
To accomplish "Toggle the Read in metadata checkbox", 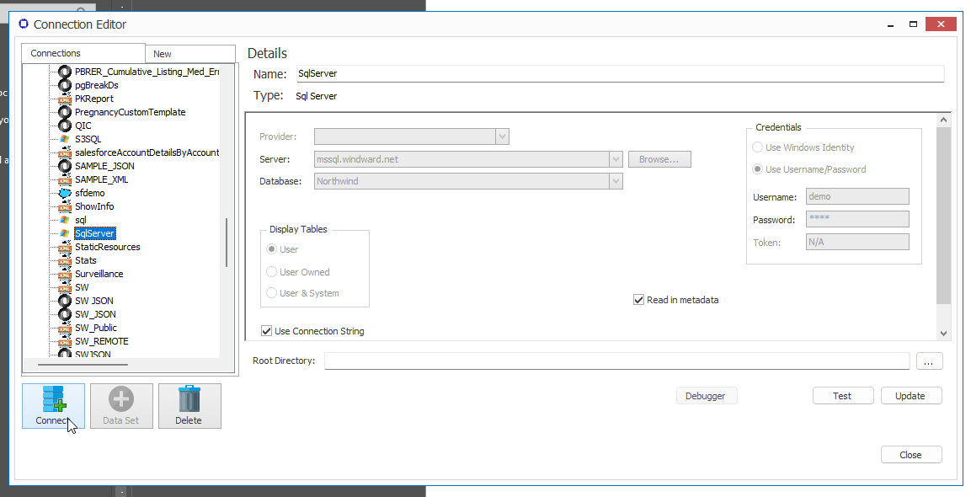I will pyautogui.click(x=639, y=300).
